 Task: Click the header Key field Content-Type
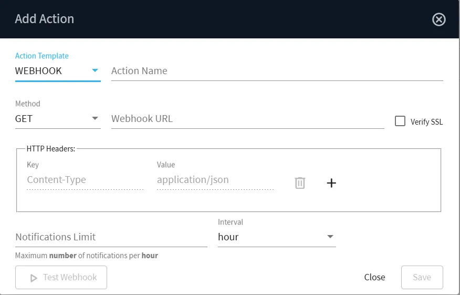click(85, 180)
